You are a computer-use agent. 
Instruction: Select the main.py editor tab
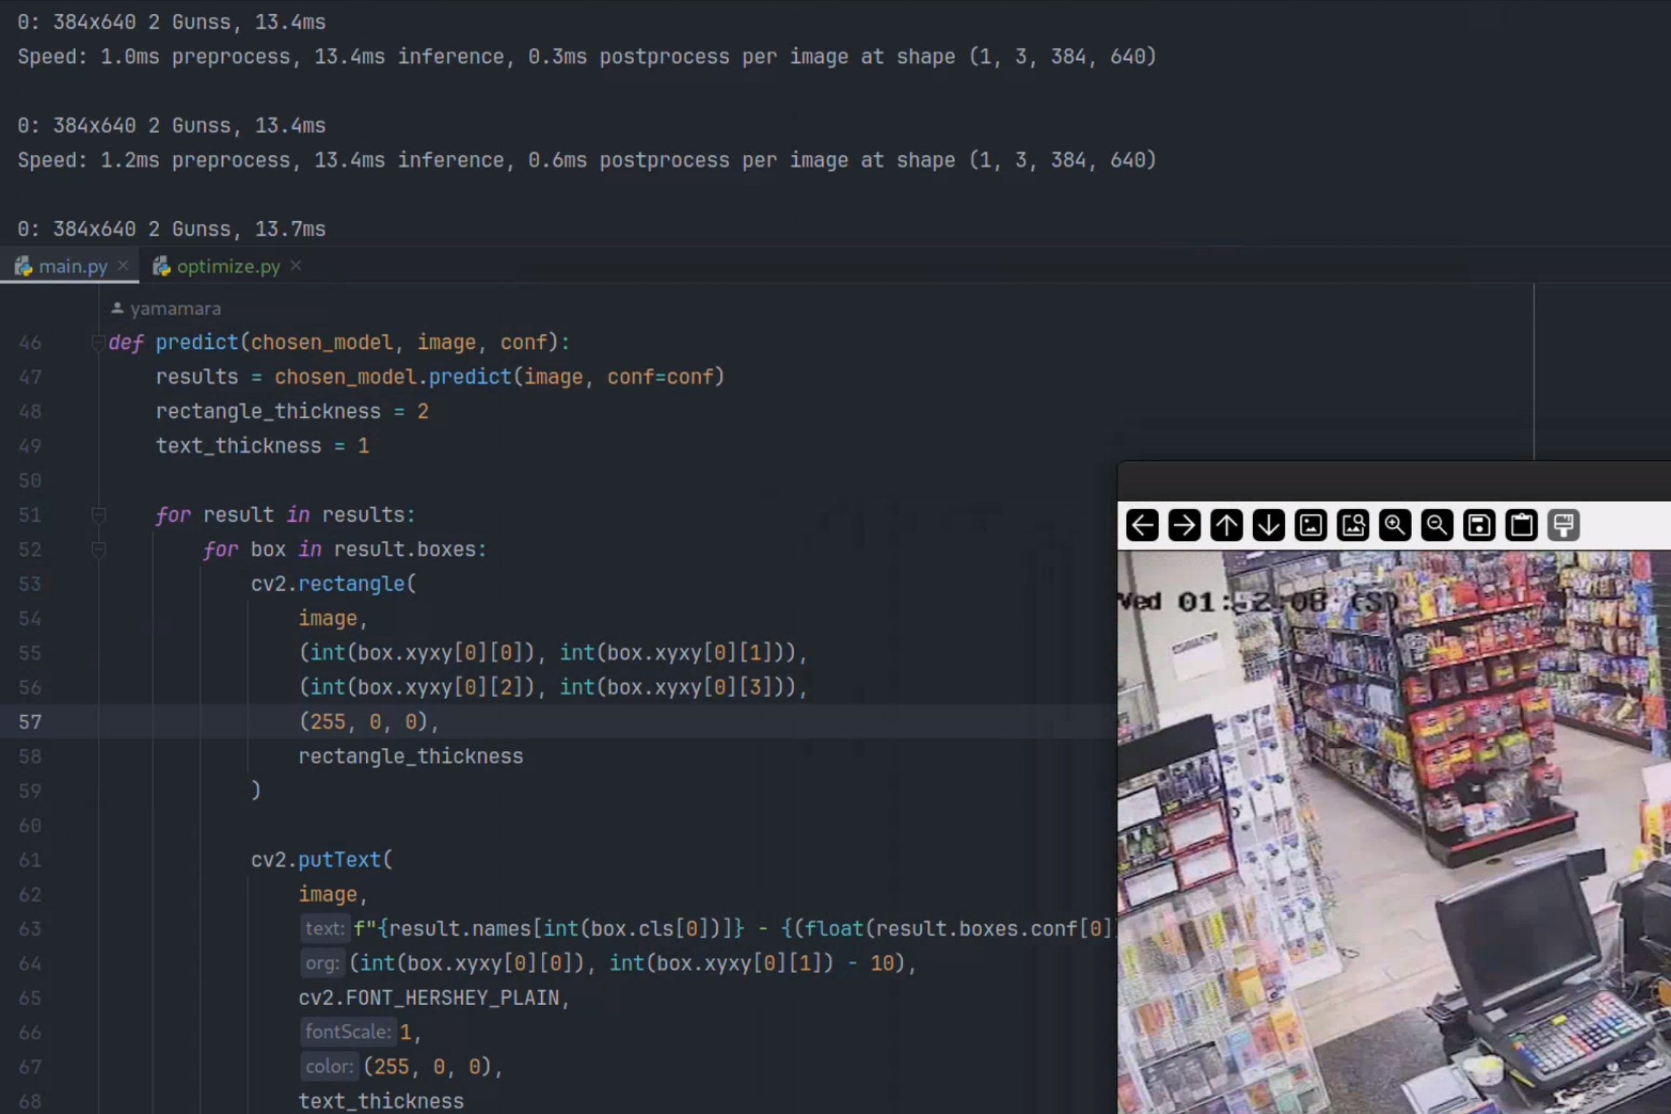[x=72, y=266]
